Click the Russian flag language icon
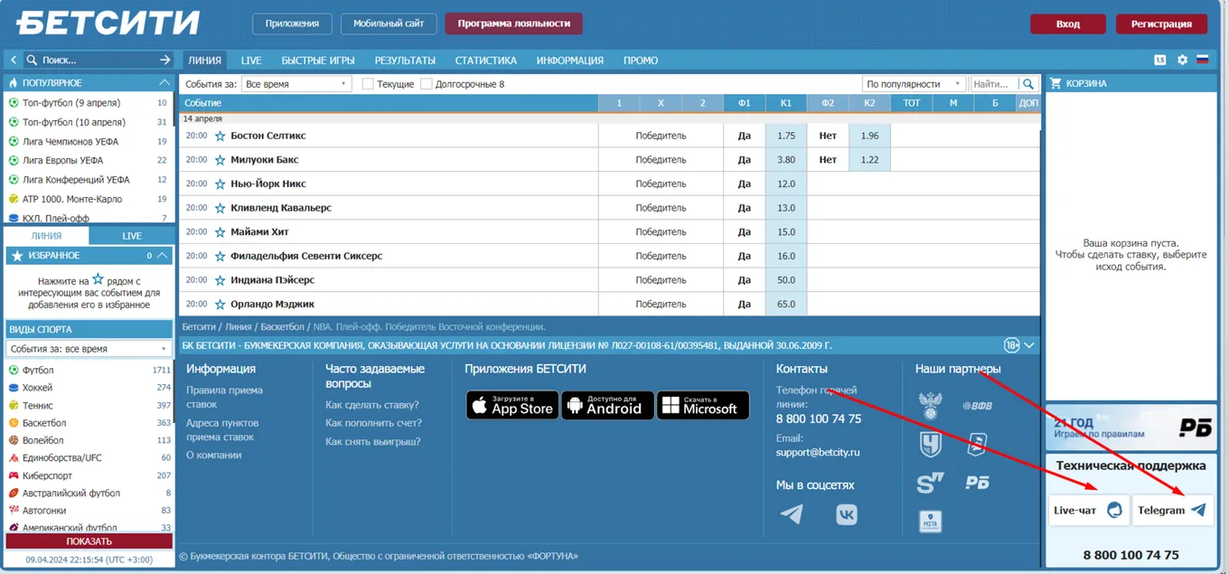This screenshot has height=574, width=1229. [1202, 60]
